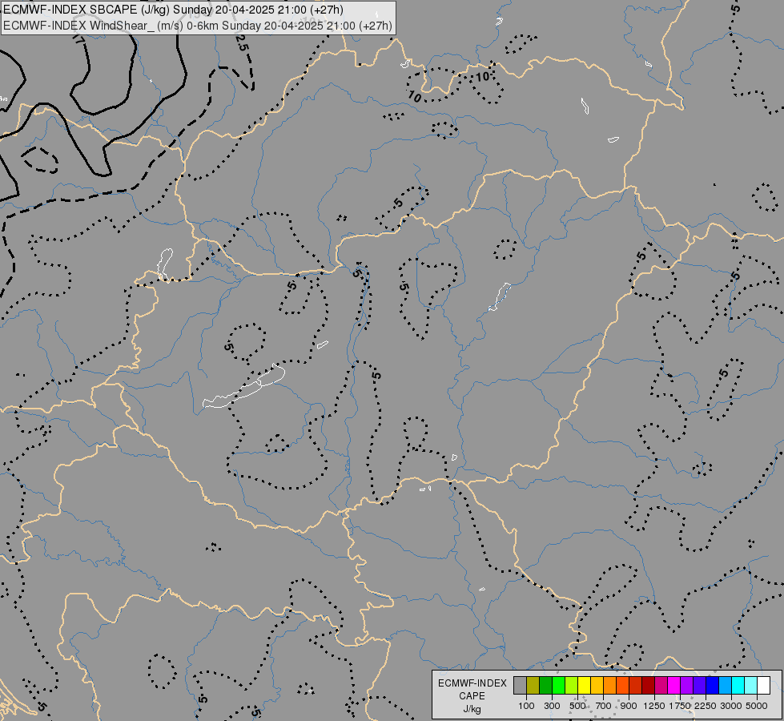Click the SBCAPE title line

point(173,10)
